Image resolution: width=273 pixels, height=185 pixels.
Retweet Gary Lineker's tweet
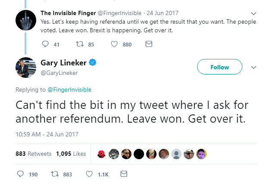pyautogui.click(x=54, y=174)
